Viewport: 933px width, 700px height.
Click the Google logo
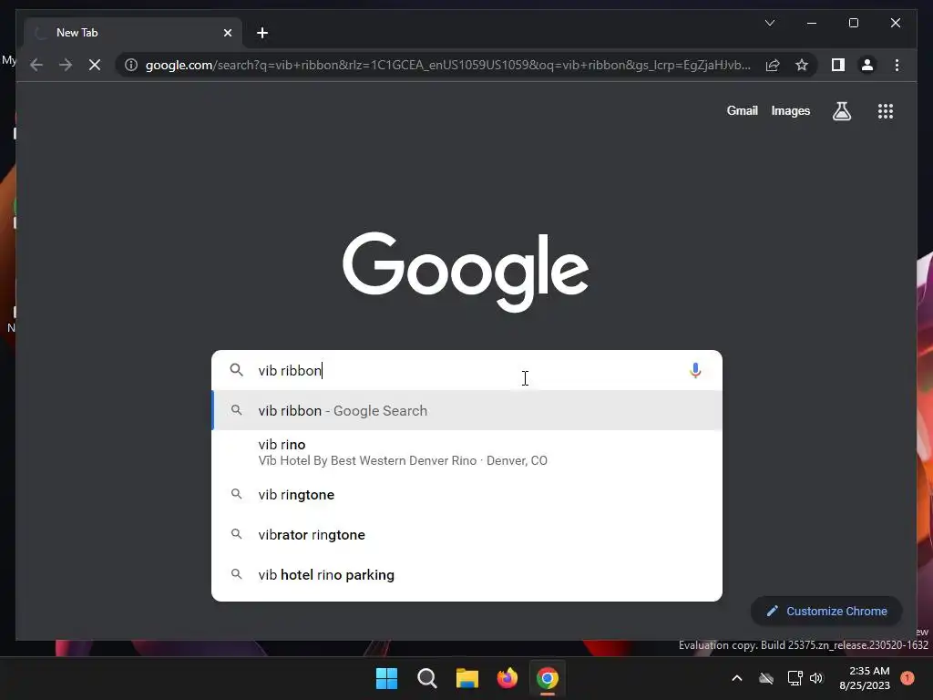coord(466,272)
